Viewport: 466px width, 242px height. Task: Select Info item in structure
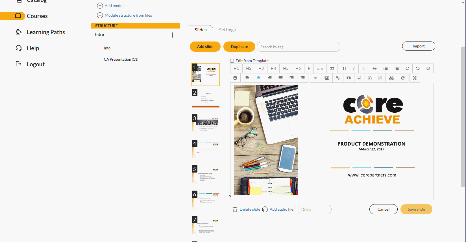pyautogui.click(x=107, y=48)
